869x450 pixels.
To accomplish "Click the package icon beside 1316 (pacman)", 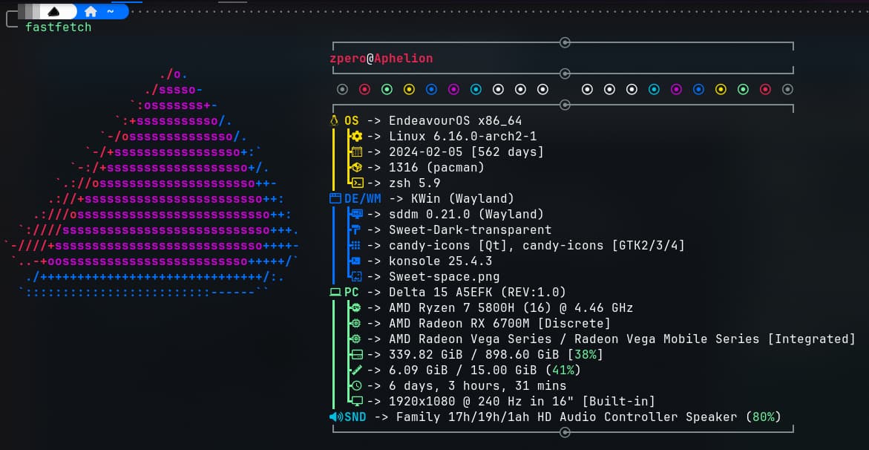I will pos(356,167).
